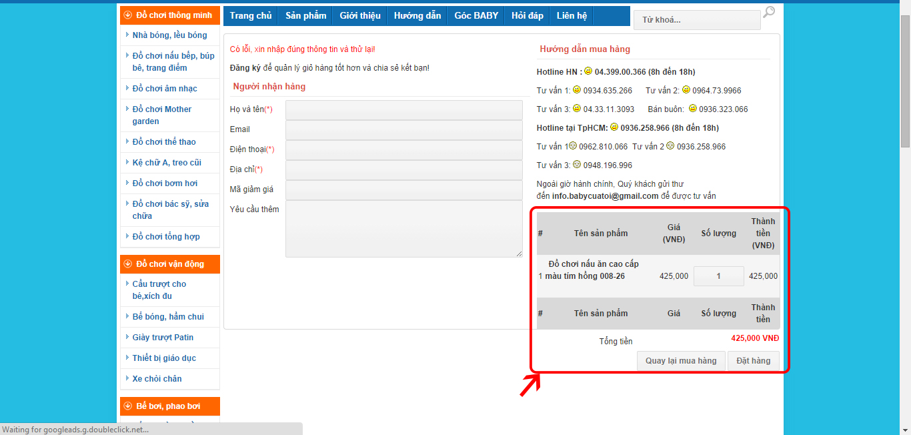This screenshot has width=911, height=435.
Task: Open Đồ chơi âm nhạc category
Action: (x=165, y=89)
